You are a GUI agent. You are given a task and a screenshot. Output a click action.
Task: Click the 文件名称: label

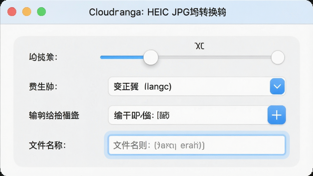coord(47,145)
